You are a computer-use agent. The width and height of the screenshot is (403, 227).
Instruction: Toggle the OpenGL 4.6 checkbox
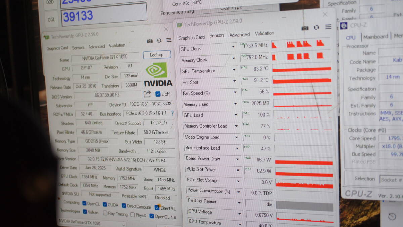[152, 216]
